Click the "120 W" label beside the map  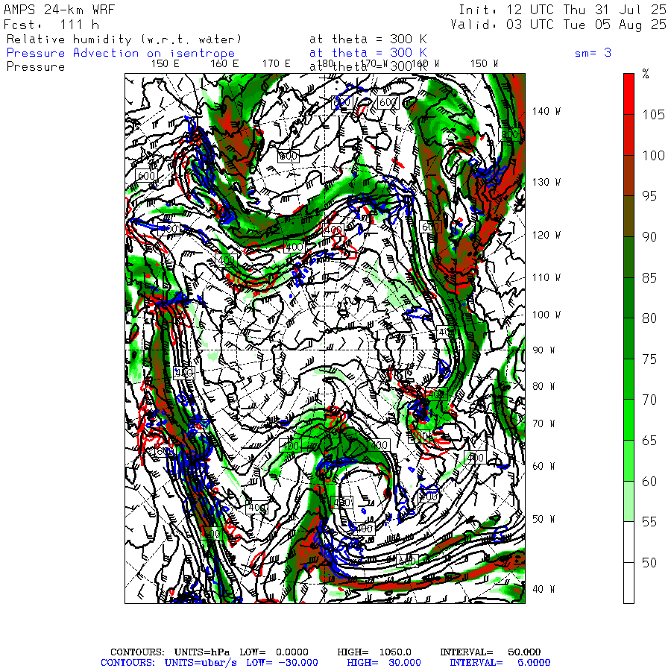point(546,235)
